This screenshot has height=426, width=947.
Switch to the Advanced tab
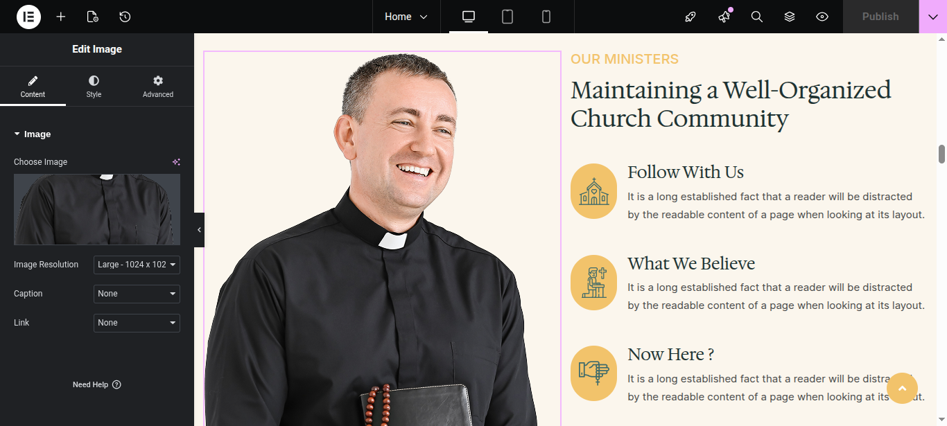point(158,87)
